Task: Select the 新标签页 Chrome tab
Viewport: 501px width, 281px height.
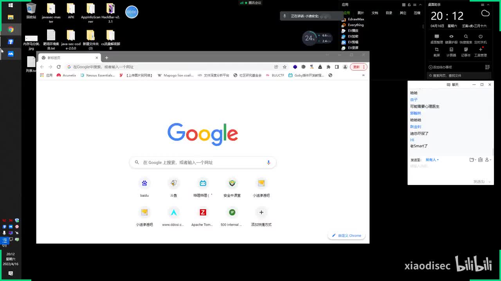Action: pyautogui.click(x=69, y=58)
